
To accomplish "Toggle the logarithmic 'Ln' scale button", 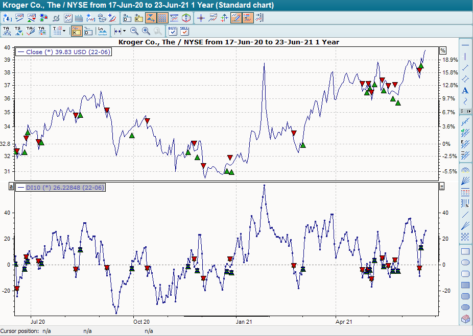I will pos(102,31).
